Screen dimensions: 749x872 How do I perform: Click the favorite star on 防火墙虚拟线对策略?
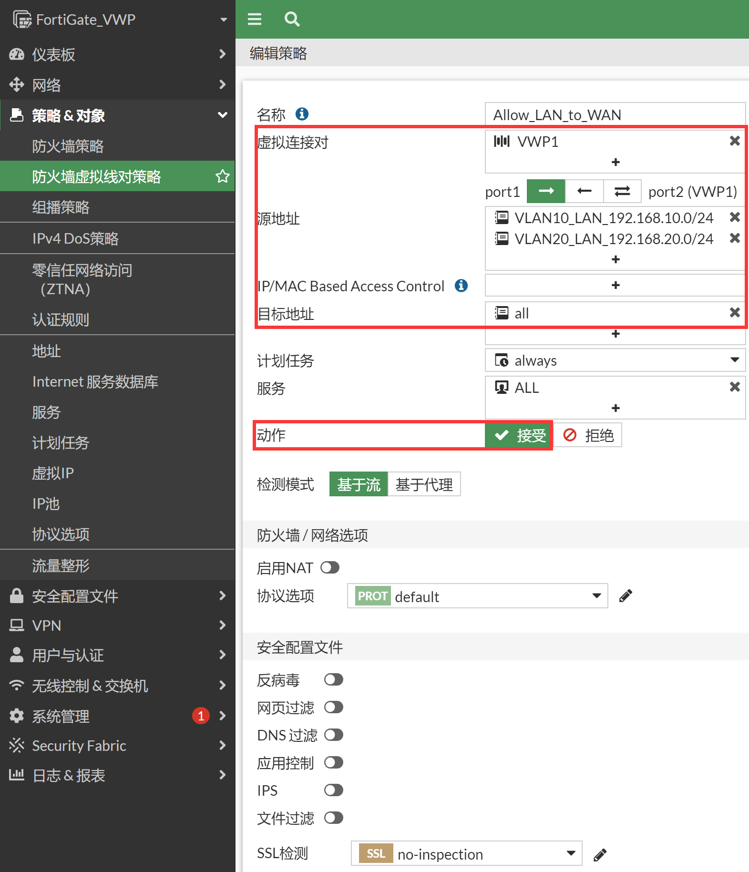pos(222,176)
